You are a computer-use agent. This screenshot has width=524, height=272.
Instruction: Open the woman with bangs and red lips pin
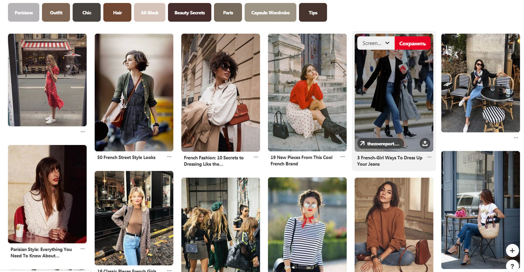47,194
